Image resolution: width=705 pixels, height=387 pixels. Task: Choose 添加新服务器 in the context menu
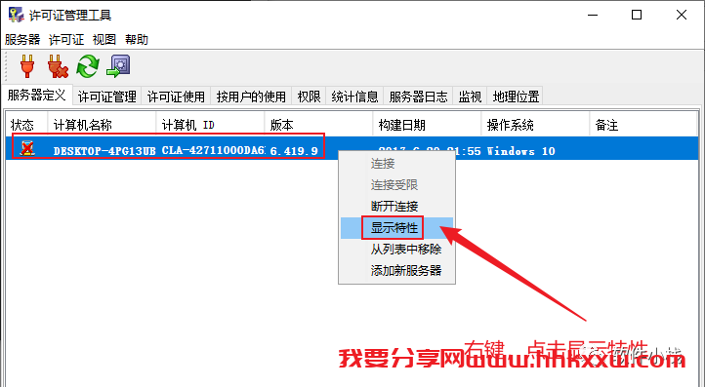[396, 271]
